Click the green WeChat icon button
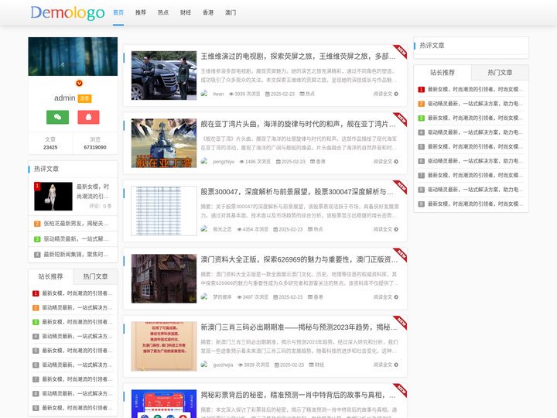The width and height of the screenshot is (557, 418). (x=57, y=117)
